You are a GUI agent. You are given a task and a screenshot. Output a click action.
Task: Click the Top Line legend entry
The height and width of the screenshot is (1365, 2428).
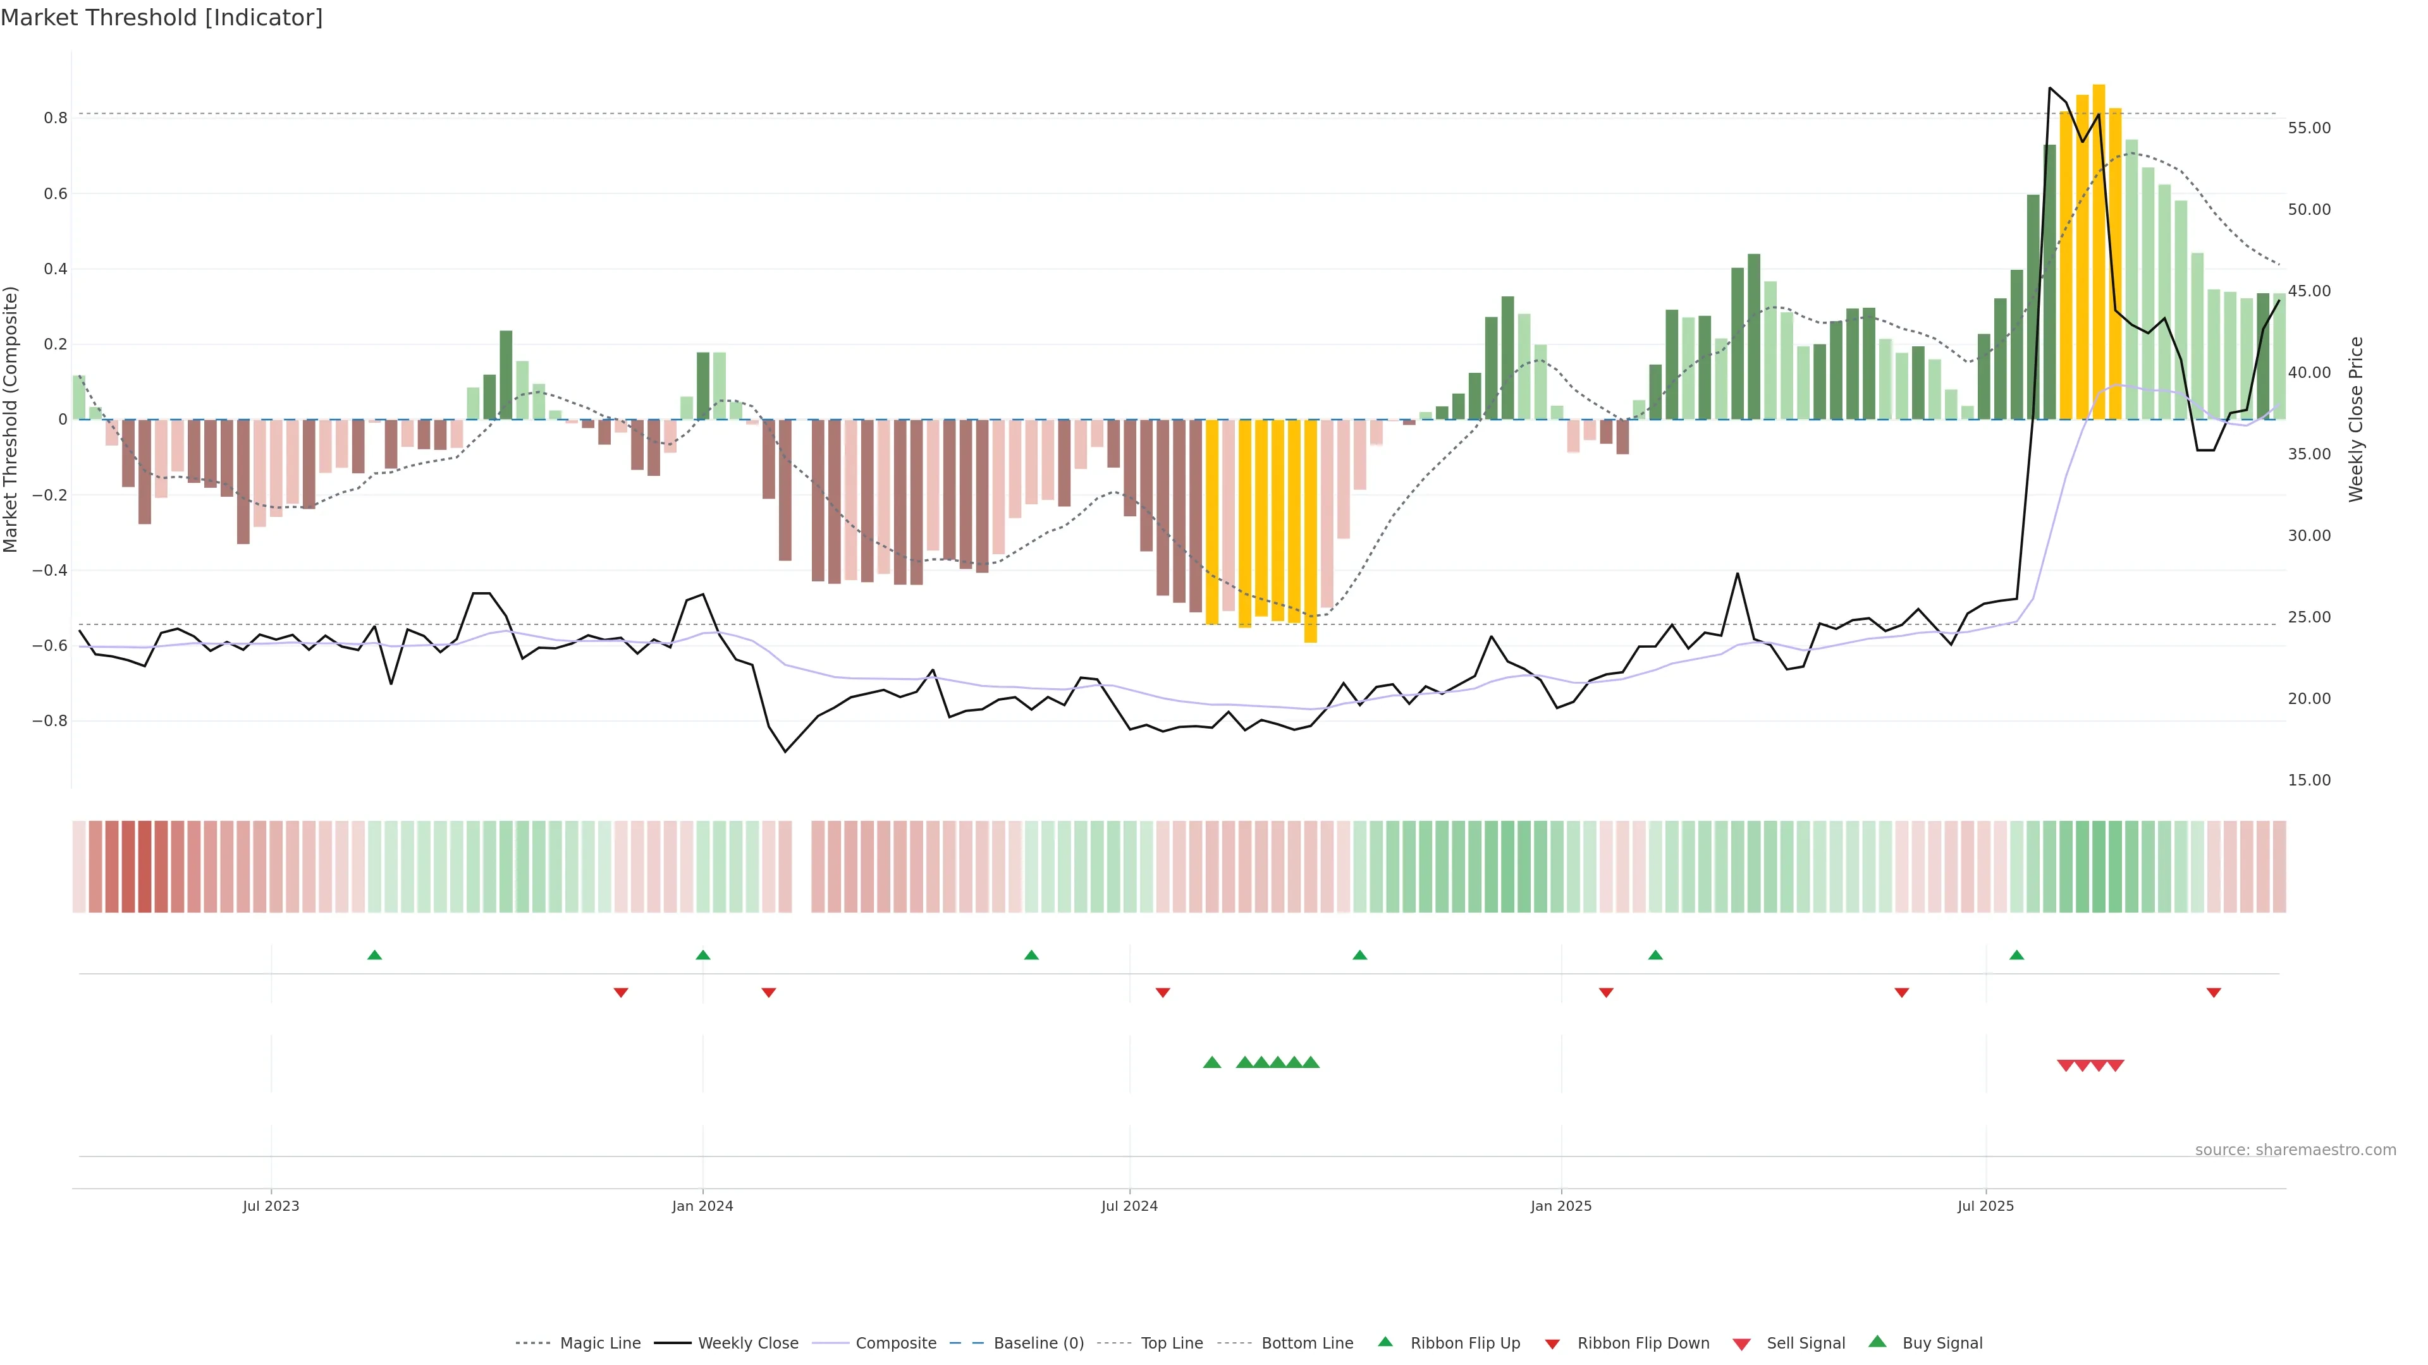(x=1172, y=1344)
